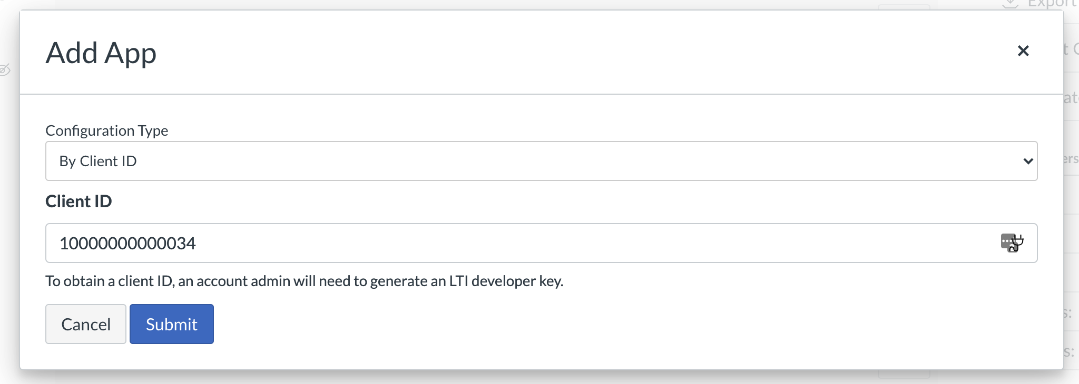This screenshot has height=384, width=1079.
Task: Click the Export download icon behind the dialog
Action: coord(1009,4)
